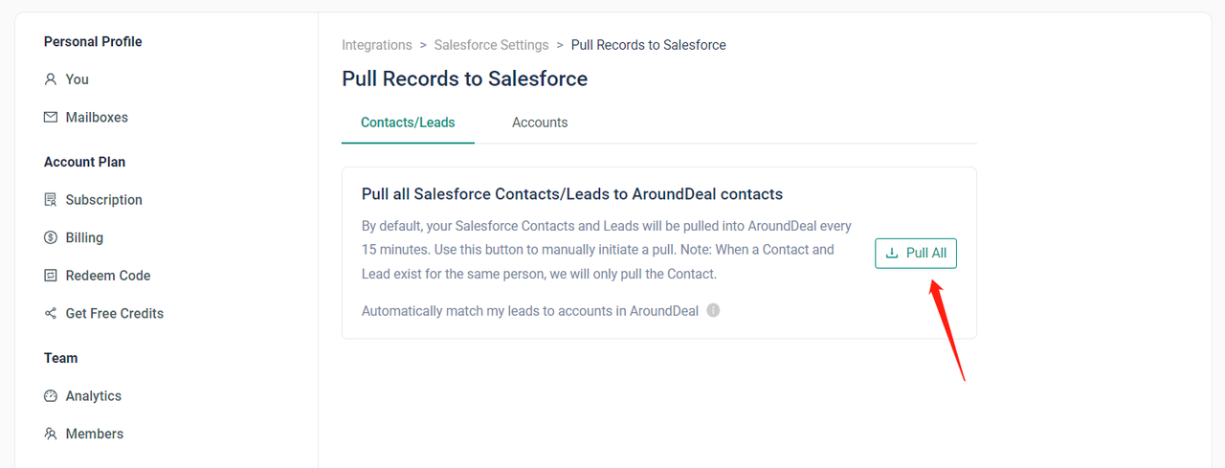Switch to the Contacts/Leads tab
The image size is (1225, 468).
click(408, 123)
